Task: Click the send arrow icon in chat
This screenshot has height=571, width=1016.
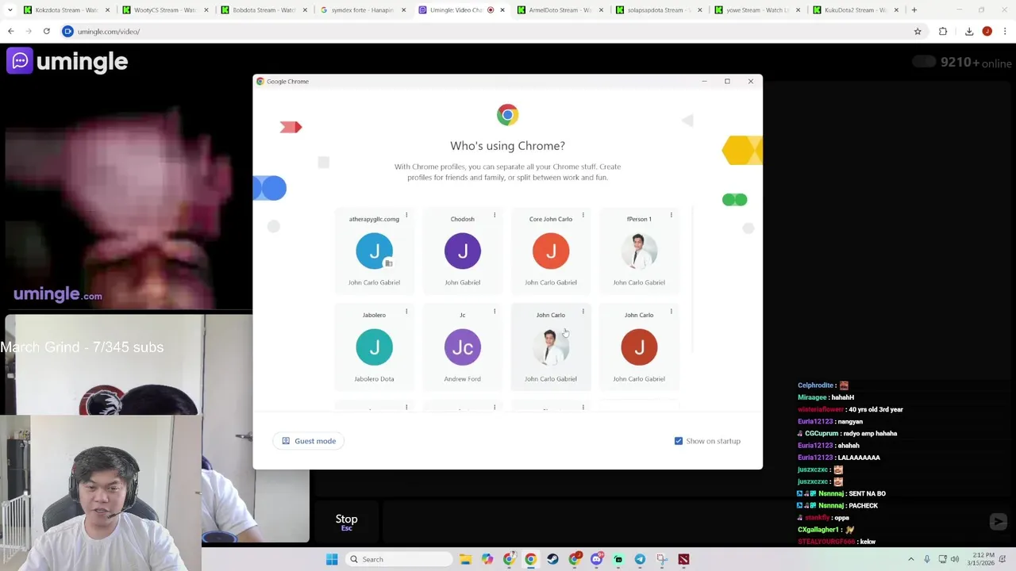Action: pos(999,521)
